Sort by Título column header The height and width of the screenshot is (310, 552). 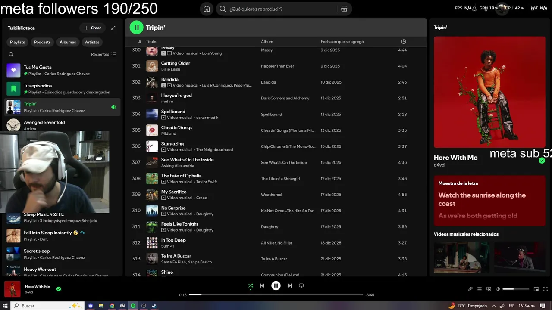tap(151, 42)
